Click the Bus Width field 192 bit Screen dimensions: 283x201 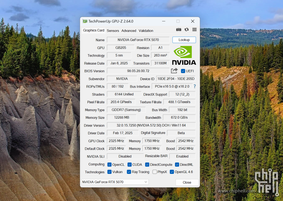coord(182,110)
